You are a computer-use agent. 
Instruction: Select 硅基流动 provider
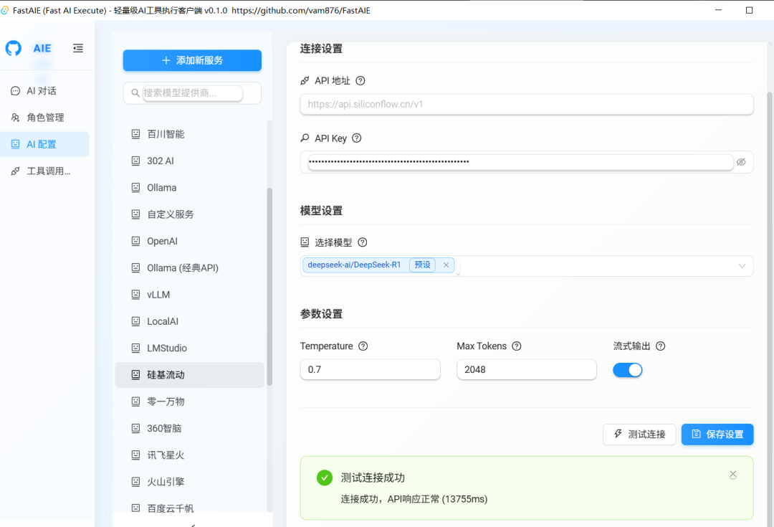click(189, 375)
